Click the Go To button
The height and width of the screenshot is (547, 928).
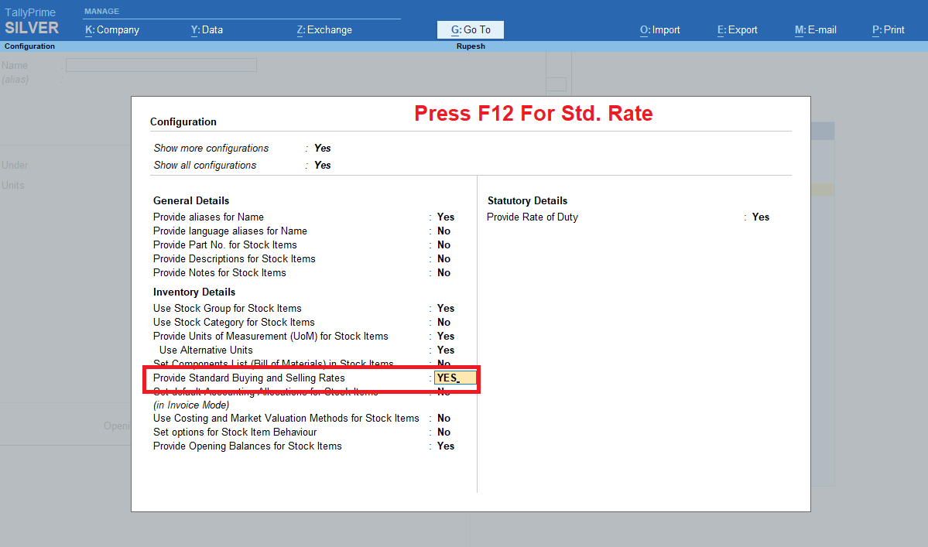click(x=470, y=29)
